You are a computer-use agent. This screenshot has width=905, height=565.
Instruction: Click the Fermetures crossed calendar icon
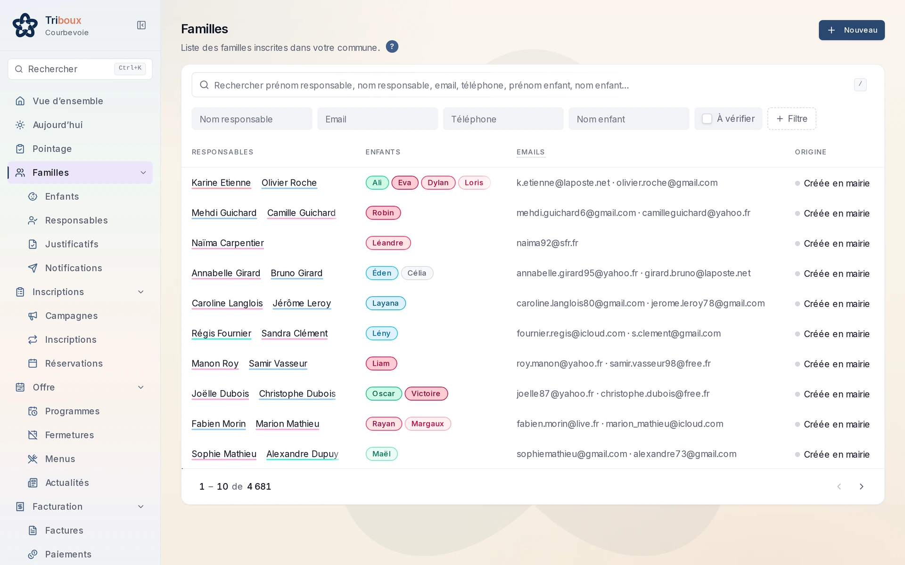pyautogui.click(x=33, y=435)
